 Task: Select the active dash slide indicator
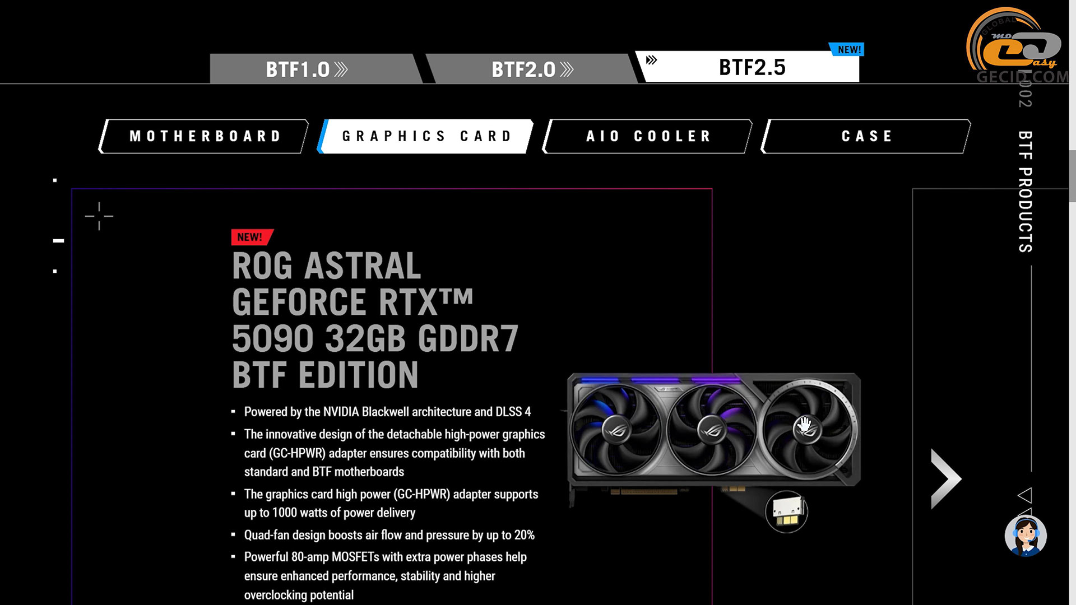coord(58,241)
